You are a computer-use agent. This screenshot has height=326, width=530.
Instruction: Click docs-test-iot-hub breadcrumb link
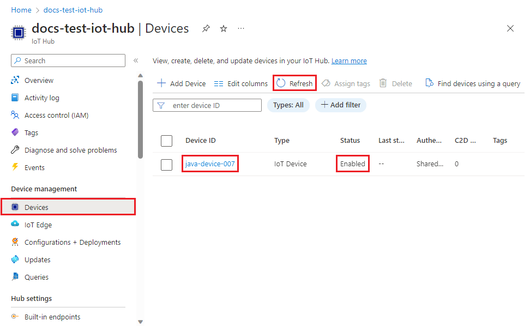click(x=73, y=10)
